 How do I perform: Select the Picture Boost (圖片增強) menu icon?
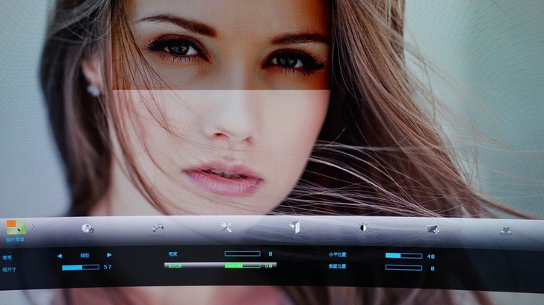pyautogui.click(x=16, y=227)
